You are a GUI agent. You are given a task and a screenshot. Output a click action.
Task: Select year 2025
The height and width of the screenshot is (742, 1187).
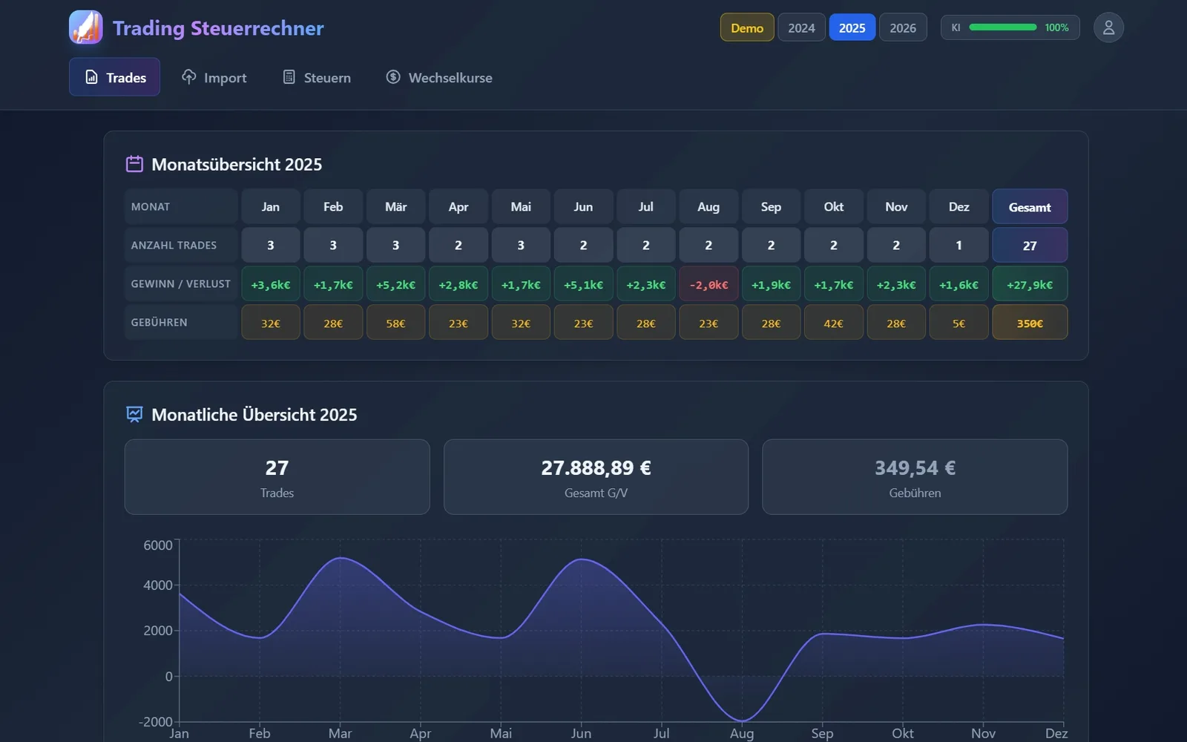point(852,27)
